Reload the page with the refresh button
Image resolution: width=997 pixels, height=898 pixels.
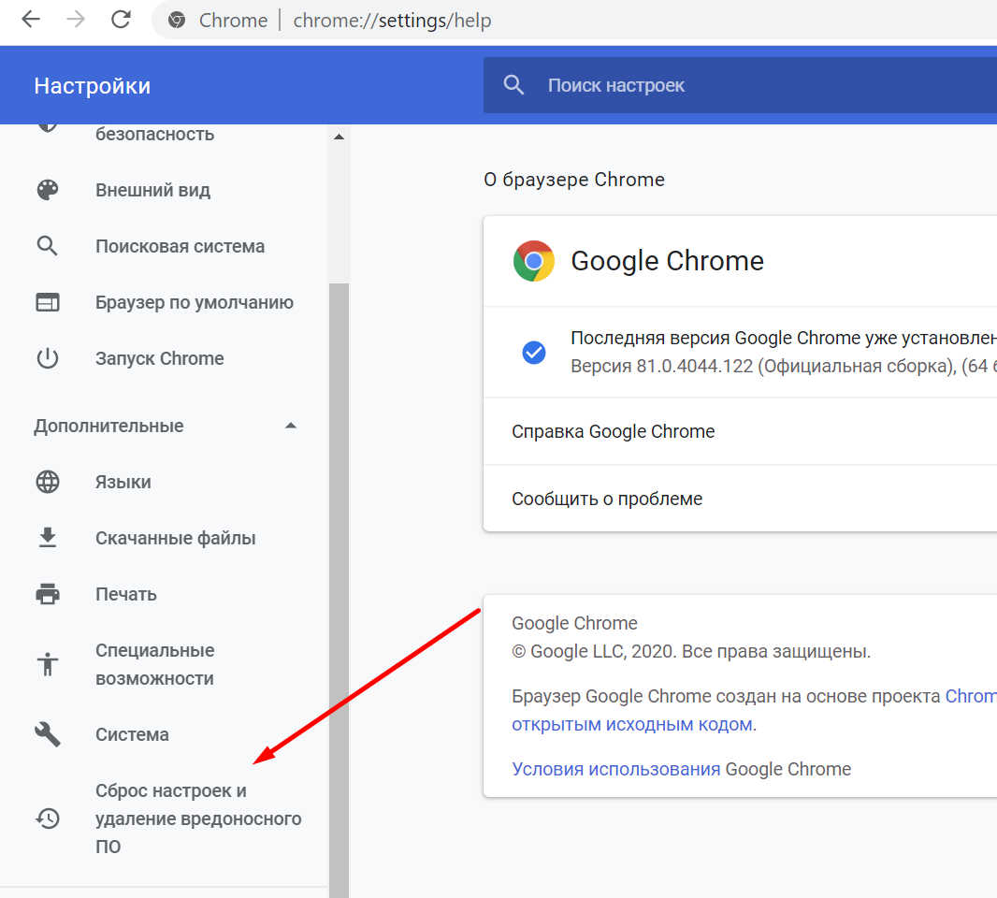(x=121, y=20)
